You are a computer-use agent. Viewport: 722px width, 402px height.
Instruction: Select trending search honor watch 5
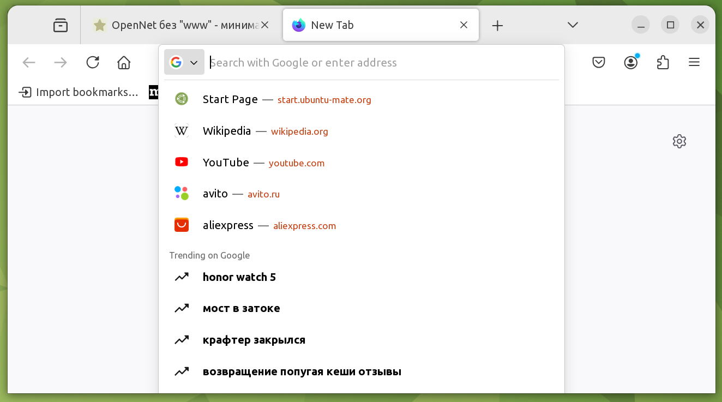(x=239, y=277)
